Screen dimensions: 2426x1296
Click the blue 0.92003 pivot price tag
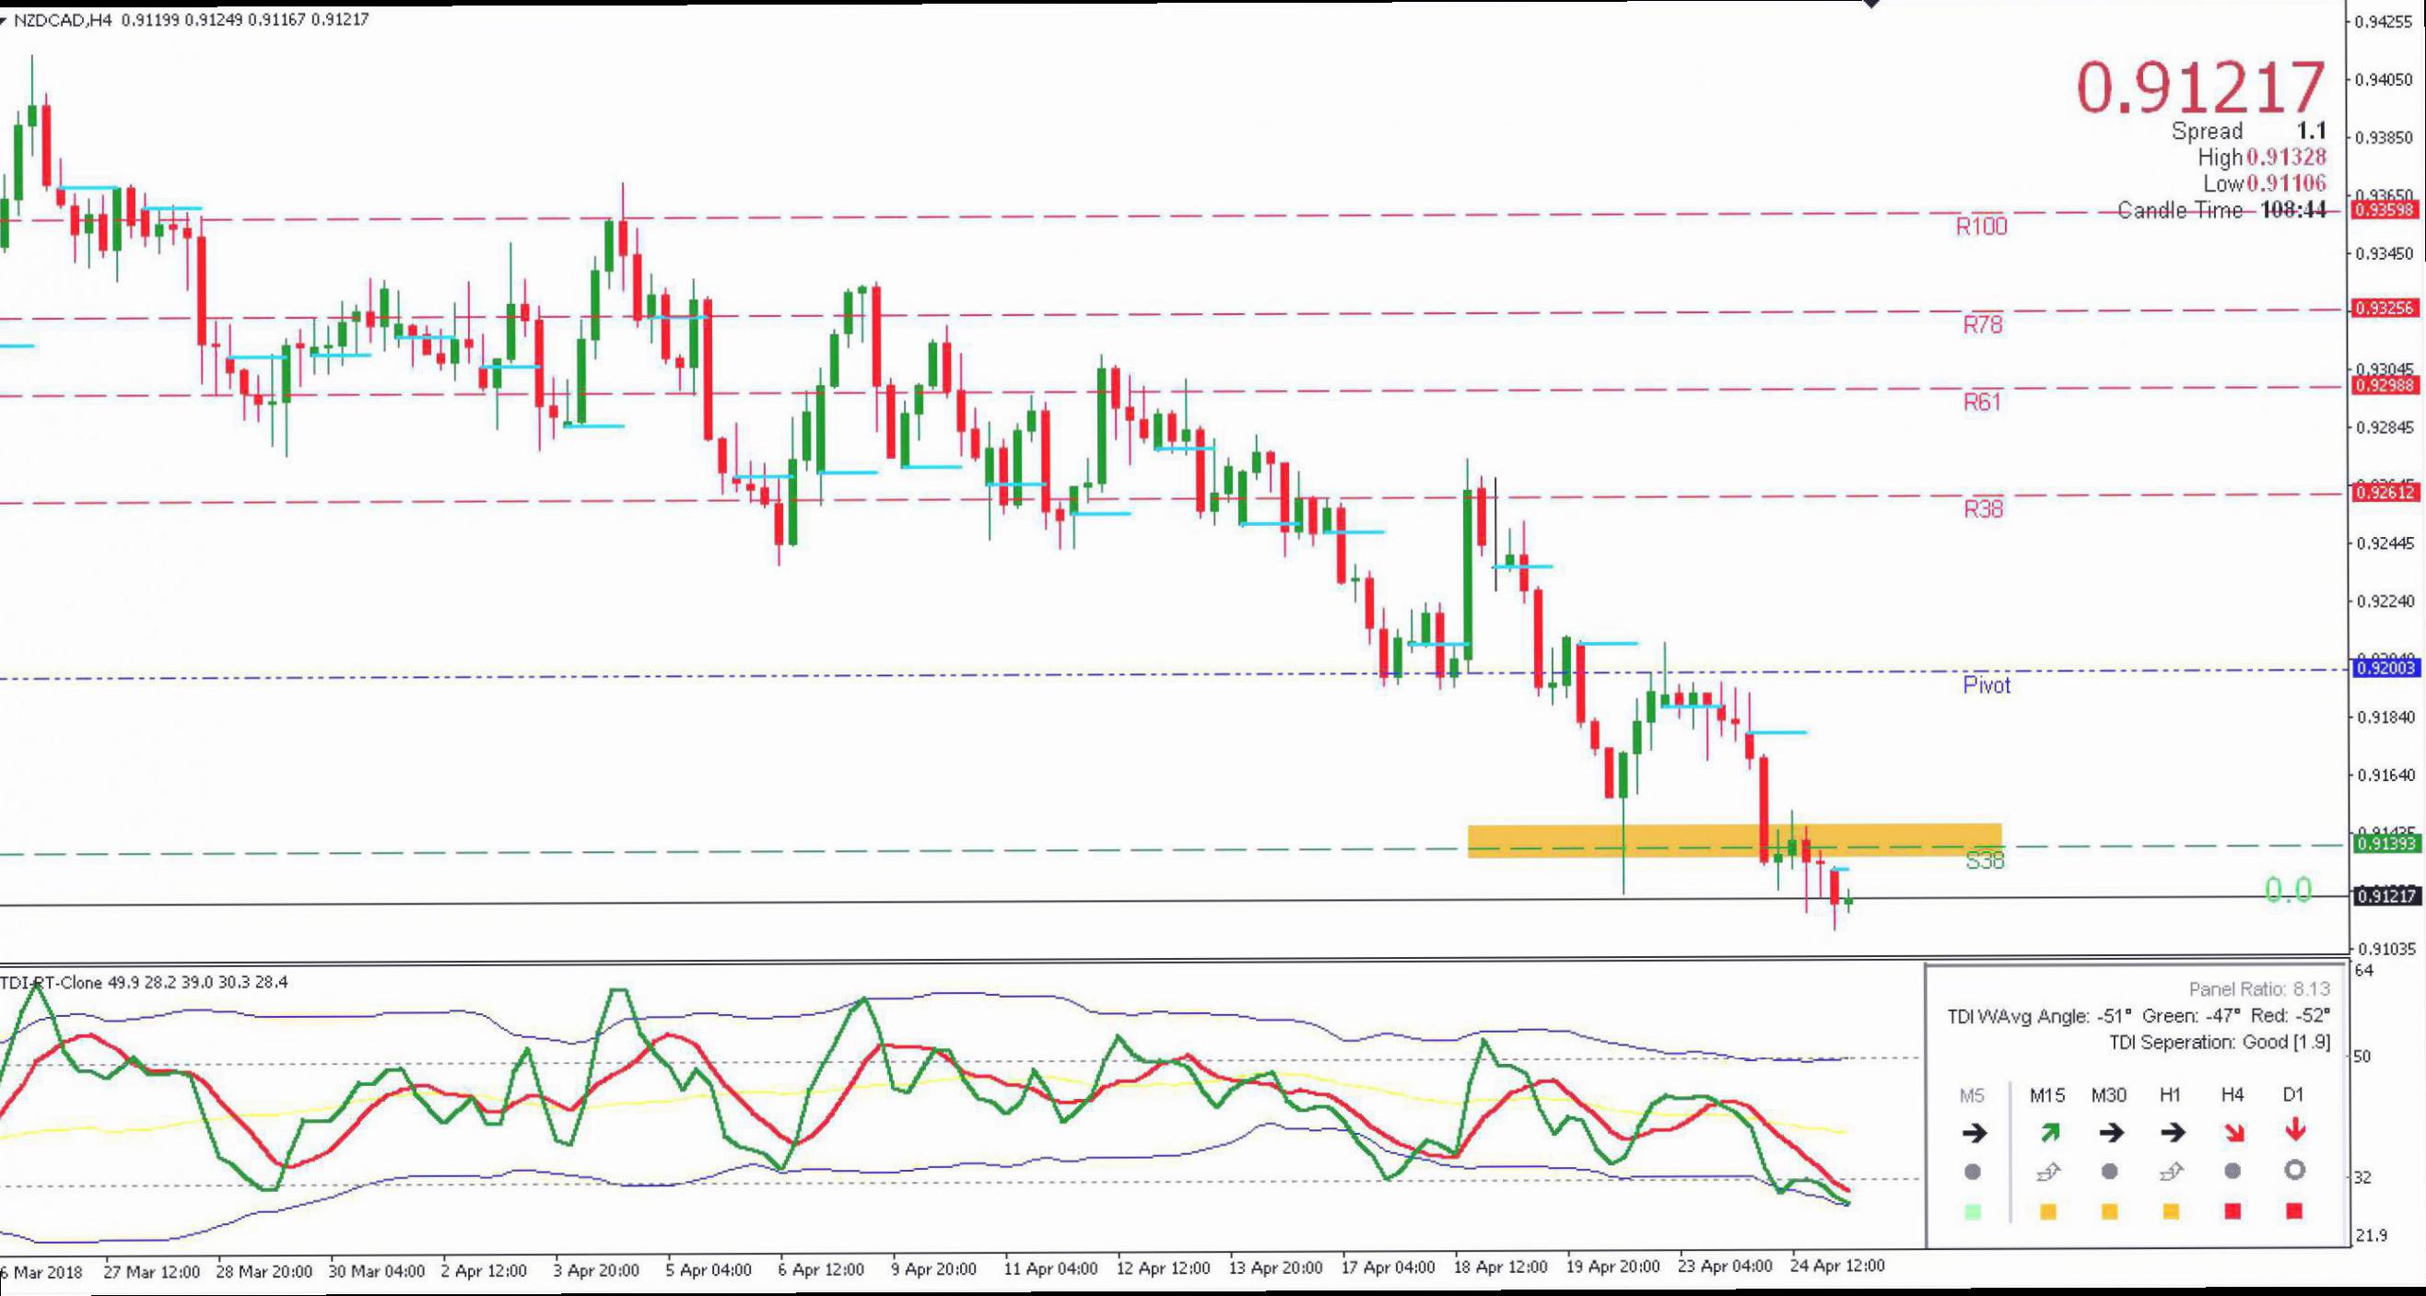click(x=2385, y=668)
